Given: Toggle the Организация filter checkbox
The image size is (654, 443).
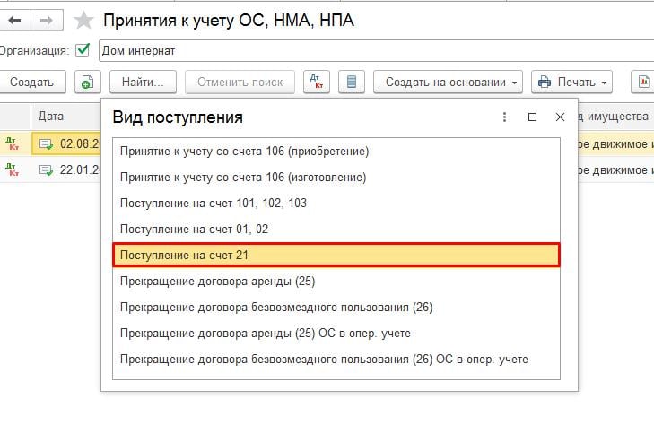Looking at the screenshot, I should click(x=83, y=50).
